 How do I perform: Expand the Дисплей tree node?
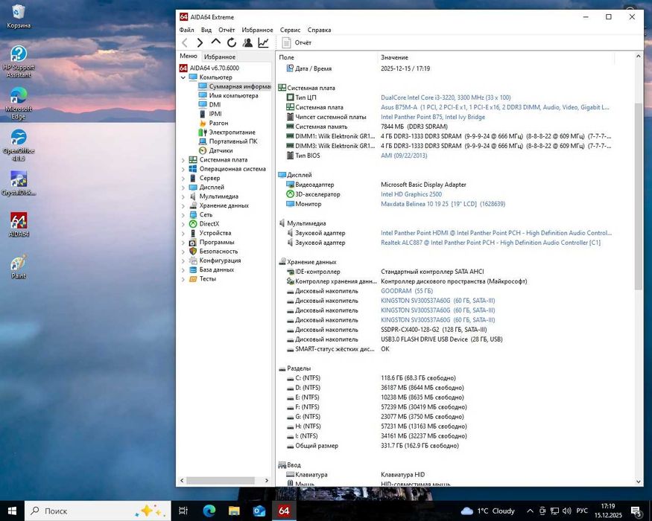183,187
